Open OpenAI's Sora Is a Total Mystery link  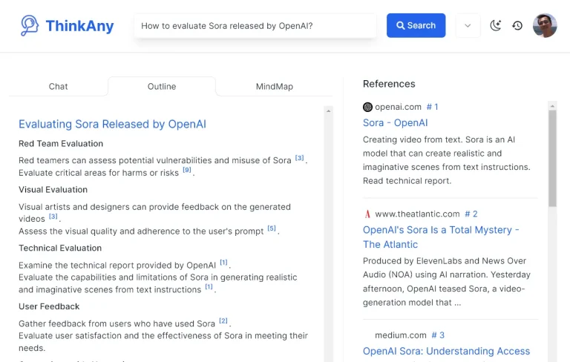tap(441, 237)
